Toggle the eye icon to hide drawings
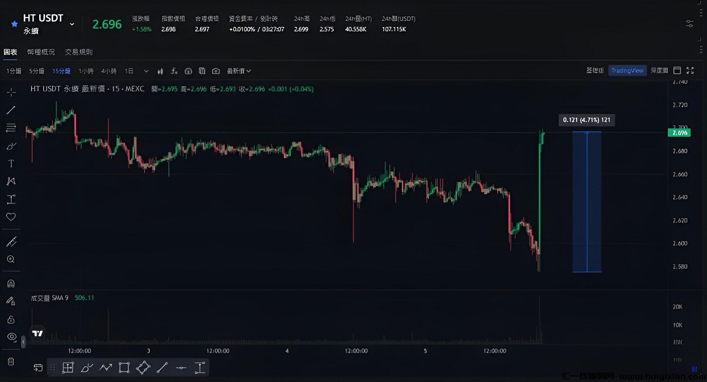707x382 pixels. tap(12, 337)
